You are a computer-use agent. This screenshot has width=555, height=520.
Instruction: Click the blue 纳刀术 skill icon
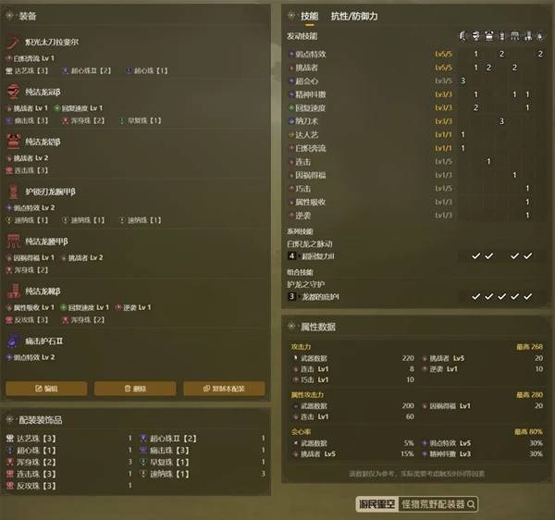291,121
